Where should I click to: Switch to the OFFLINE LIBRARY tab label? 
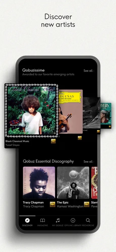click(x=73, y=225)
